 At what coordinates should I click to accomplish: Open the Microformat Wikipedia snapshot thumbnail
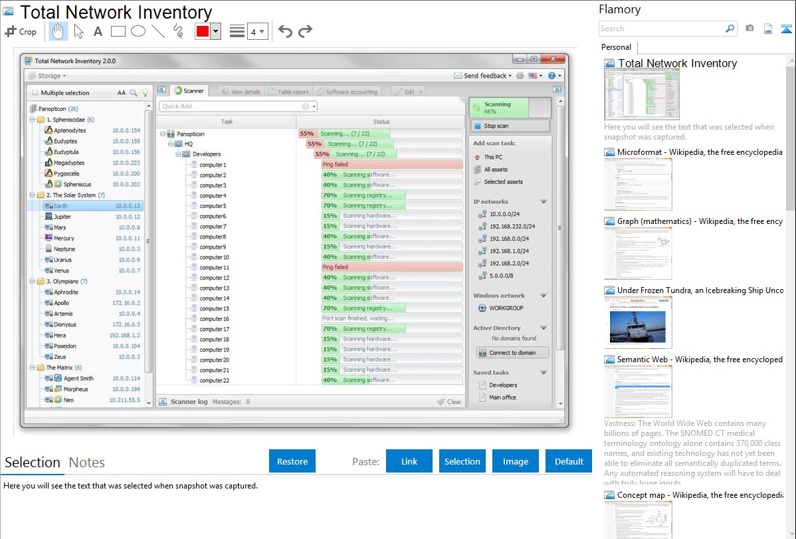click(x=638, y=184)
